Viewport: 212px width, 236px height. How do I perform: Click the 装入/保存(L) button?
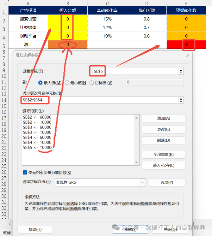click(164, 165)
